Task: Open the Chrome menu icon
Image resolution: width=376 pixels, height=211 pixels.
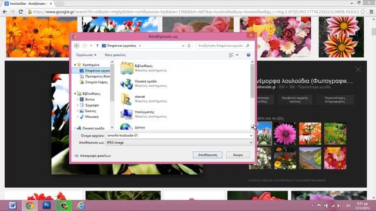Action: (371, 12)
